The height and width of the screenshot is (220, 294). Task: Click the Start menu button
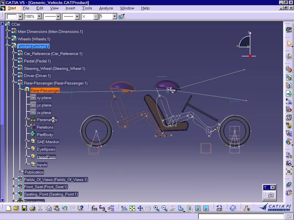click(12, 8)
